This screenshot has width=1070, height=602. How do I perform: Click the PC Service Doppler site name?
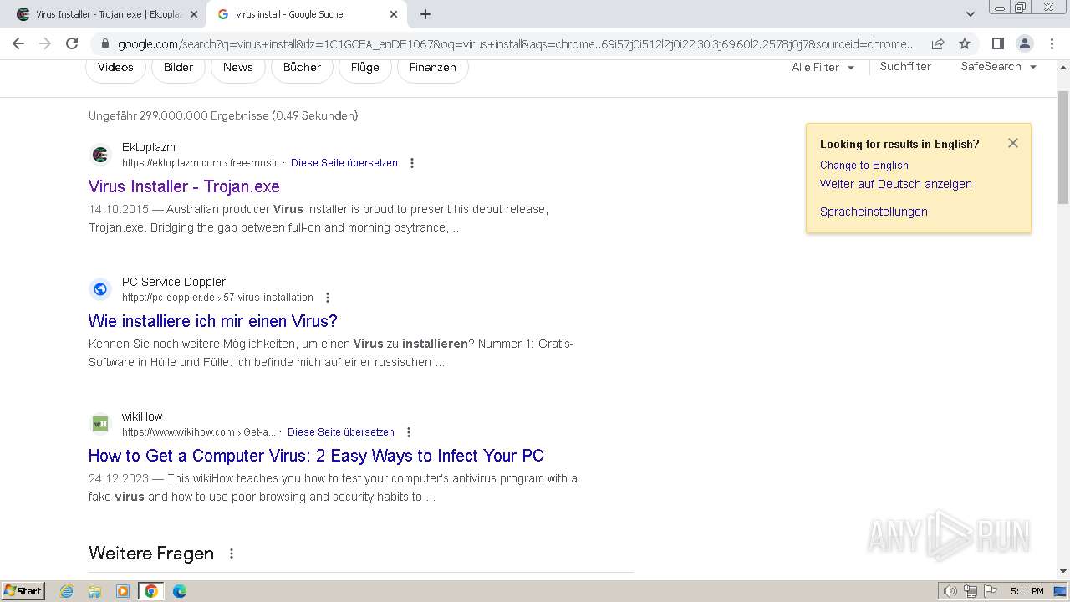pos(174,282)
